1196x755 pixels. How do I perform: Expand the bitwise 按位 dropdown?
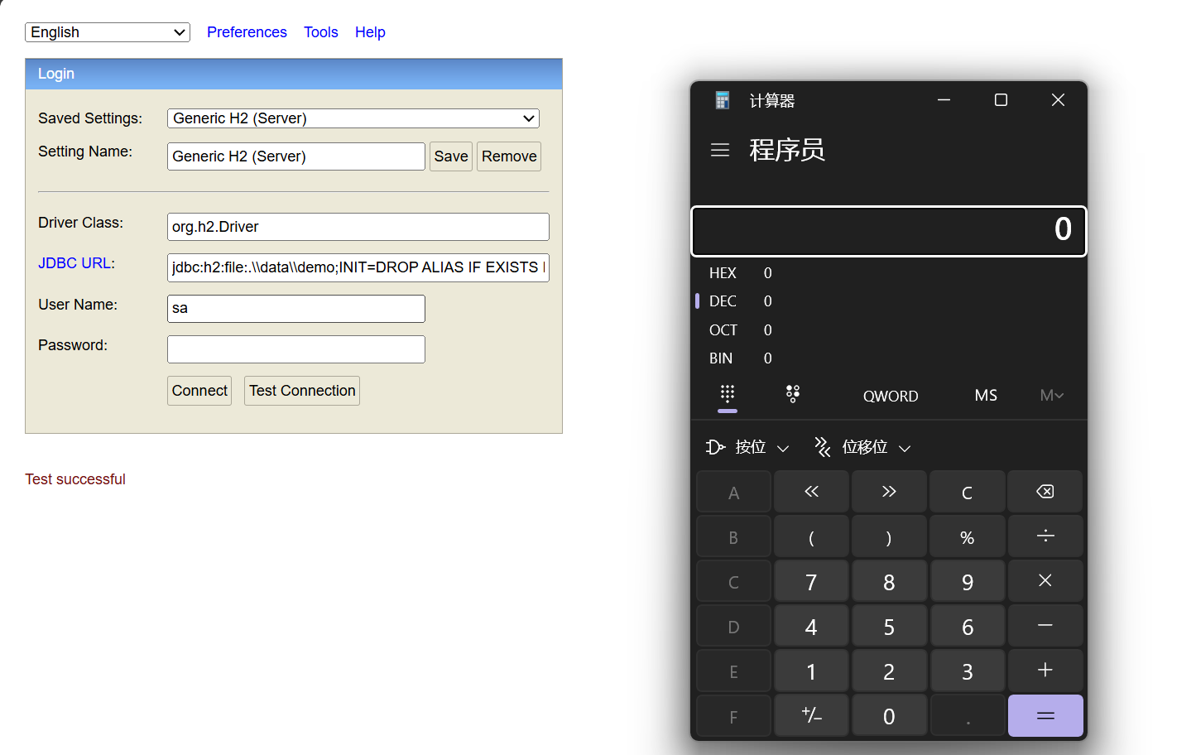pos(748,447)
